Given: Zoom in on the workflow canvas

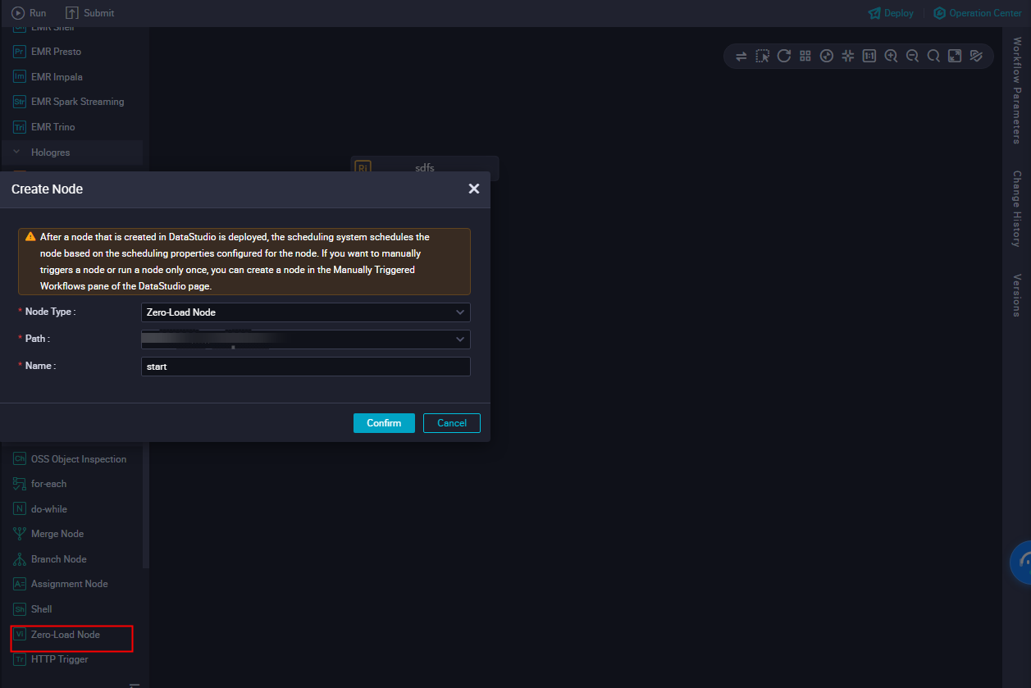Looking at the screenshot, I should point(891,56).
